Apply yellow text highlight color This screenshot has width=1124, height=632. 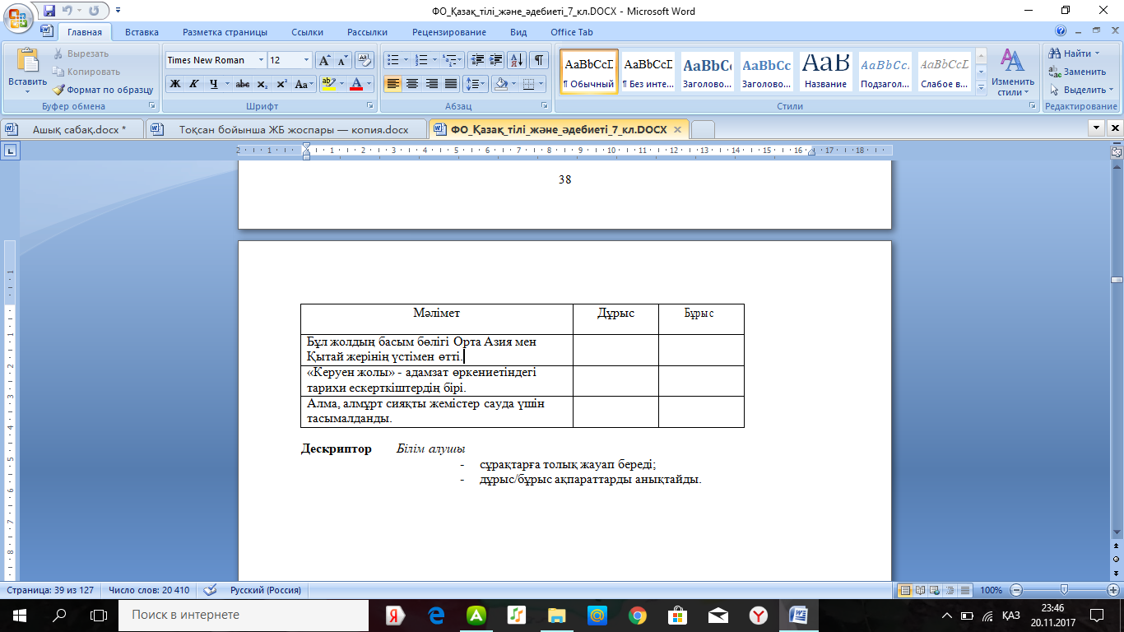tap(327, 84)
